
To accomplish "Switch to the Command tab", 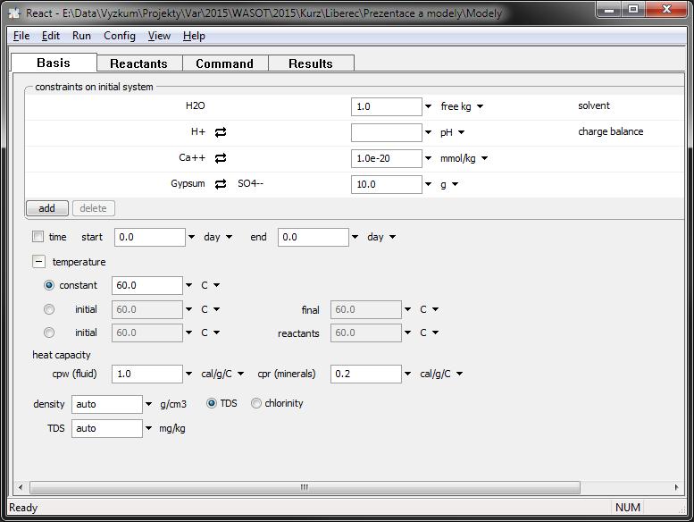I will (225, 63).
